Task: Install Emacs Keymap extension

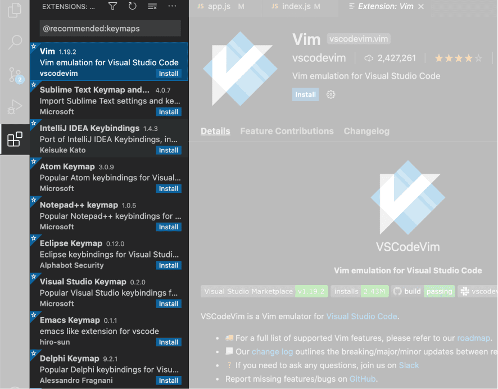Action: (x=169, y=342)
